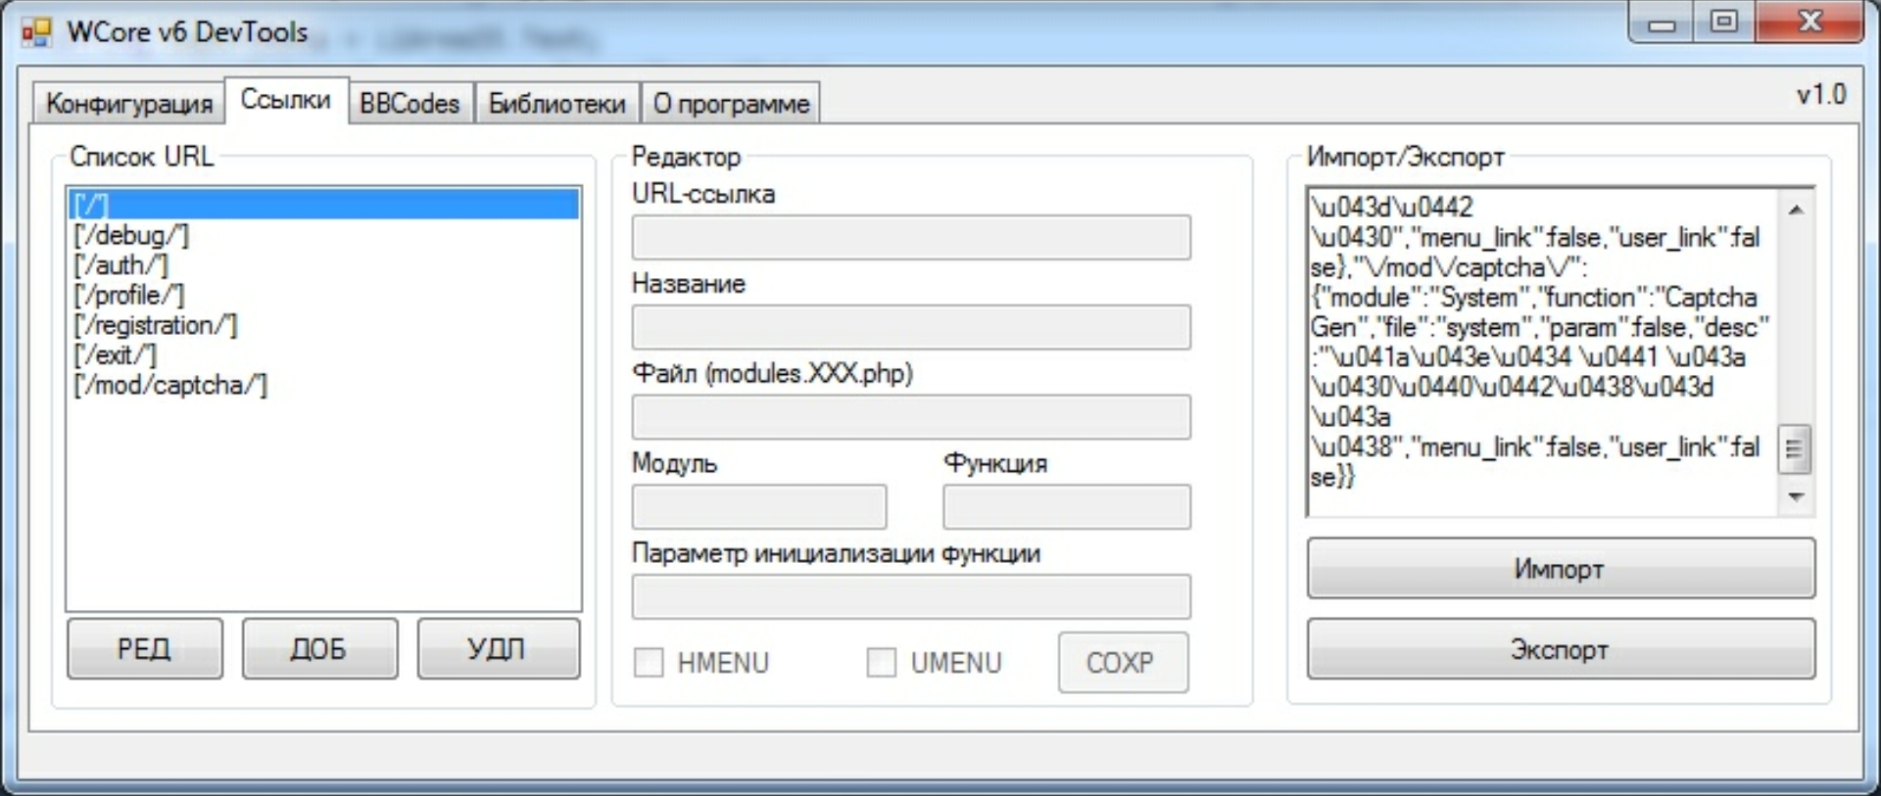
Task: Select the ['/debug/'] URL entry
Action: (x=131, y=235)
